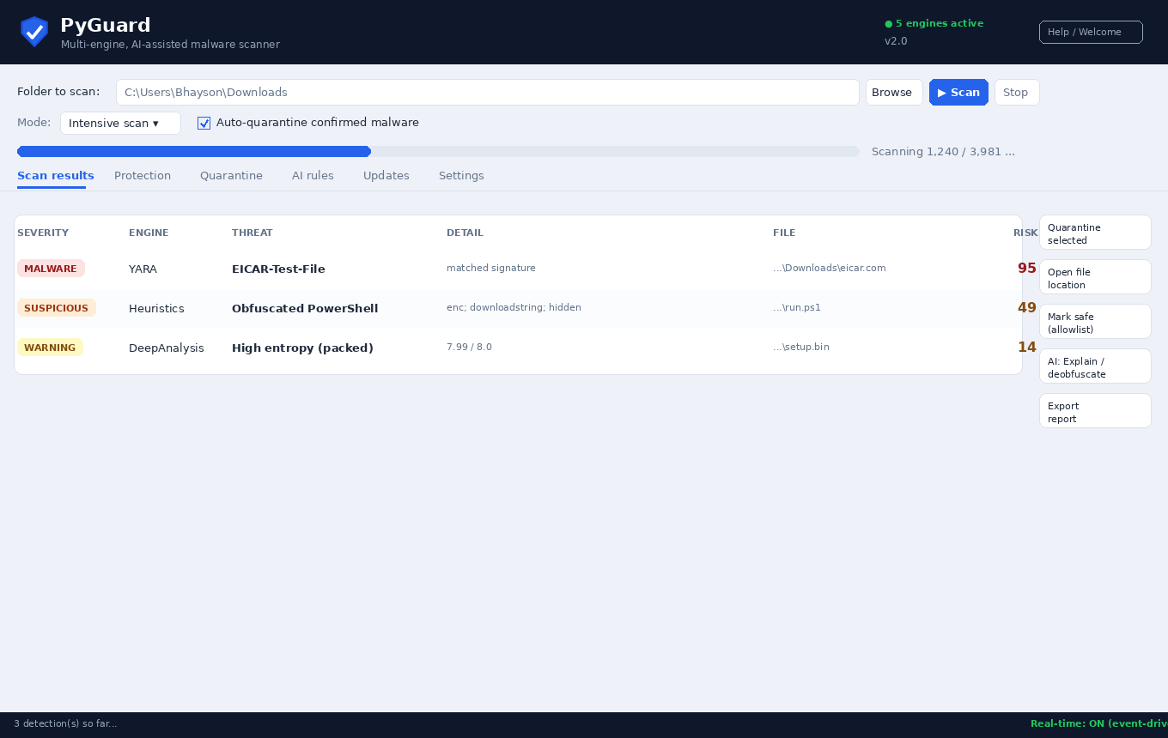Switch to the Scan results tab
The height and width of the screenshot is (738, 1168).
pos(56,176)
